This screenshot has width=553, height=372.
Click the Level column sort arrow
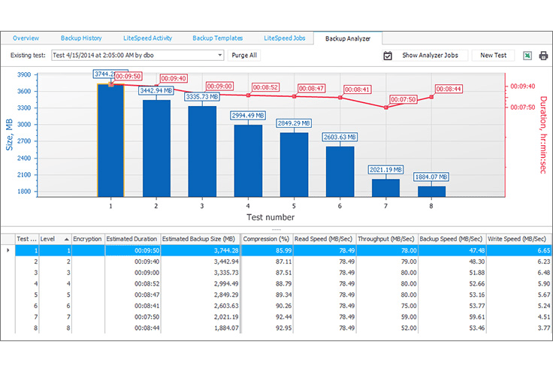tap(66, 239)
